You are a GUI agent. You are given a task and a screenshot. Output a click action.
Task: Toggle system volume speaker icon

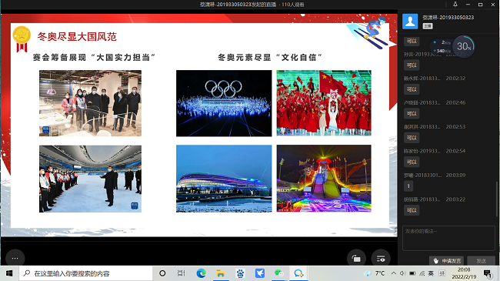[402, 273]
